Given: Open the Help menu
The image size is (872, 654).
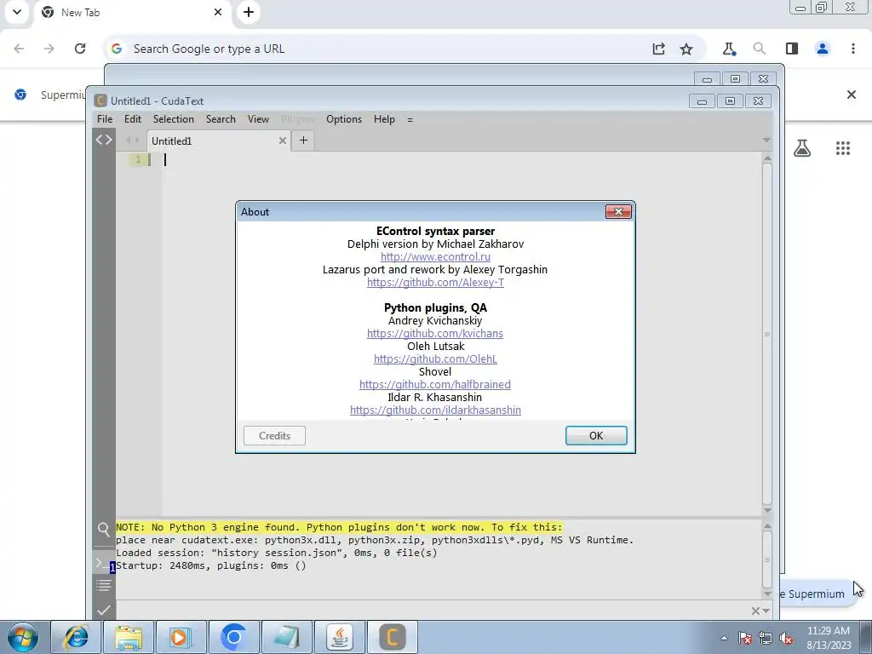Looking at the screenshot, I should click(x=384, y=119).
